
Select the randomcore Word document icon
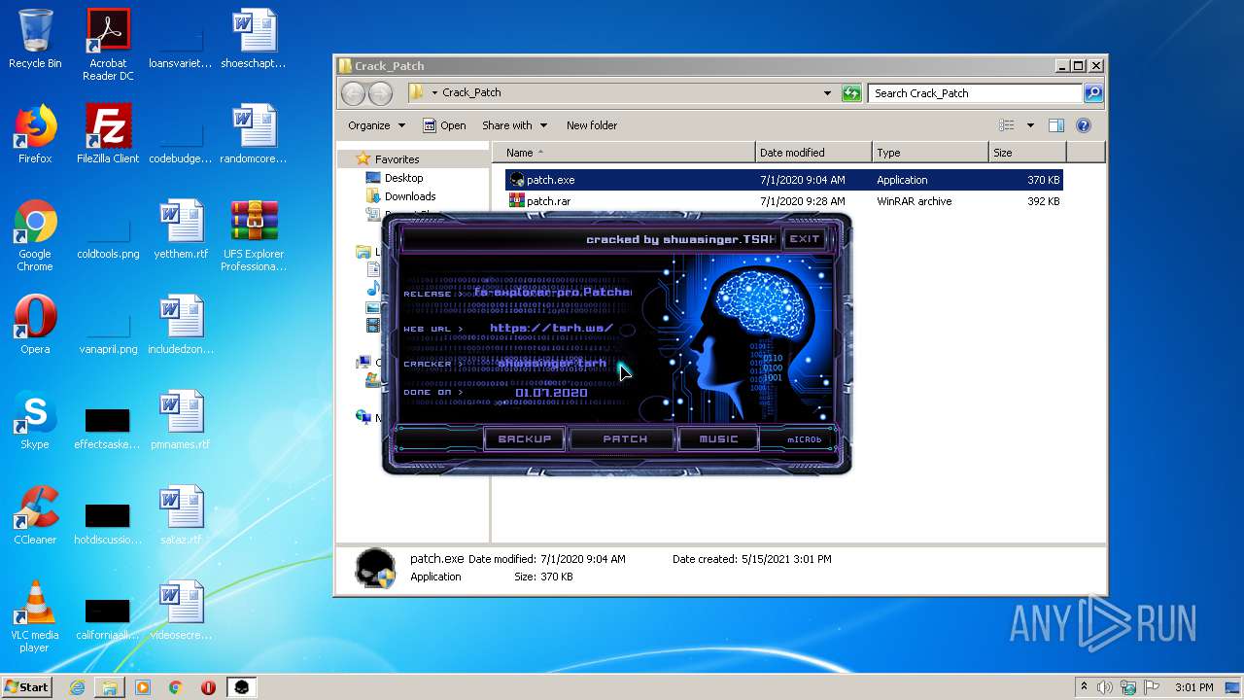[x=254, y=134]
